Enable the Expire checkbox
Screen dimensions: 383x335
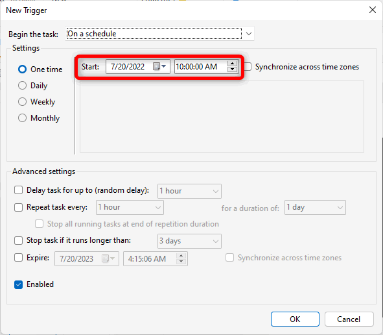click(18, 258)
